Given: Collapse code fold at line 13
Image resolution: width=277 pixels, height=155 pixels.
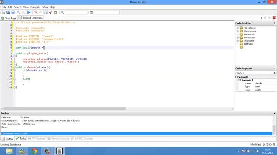Looking at the screenshot, I should click(x=14, y=56).
